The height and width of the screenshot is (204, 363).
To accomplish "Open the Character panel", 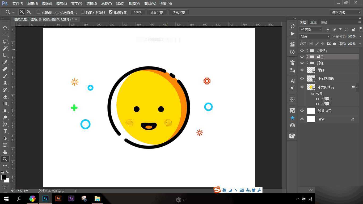I will (x=292, y=81).
